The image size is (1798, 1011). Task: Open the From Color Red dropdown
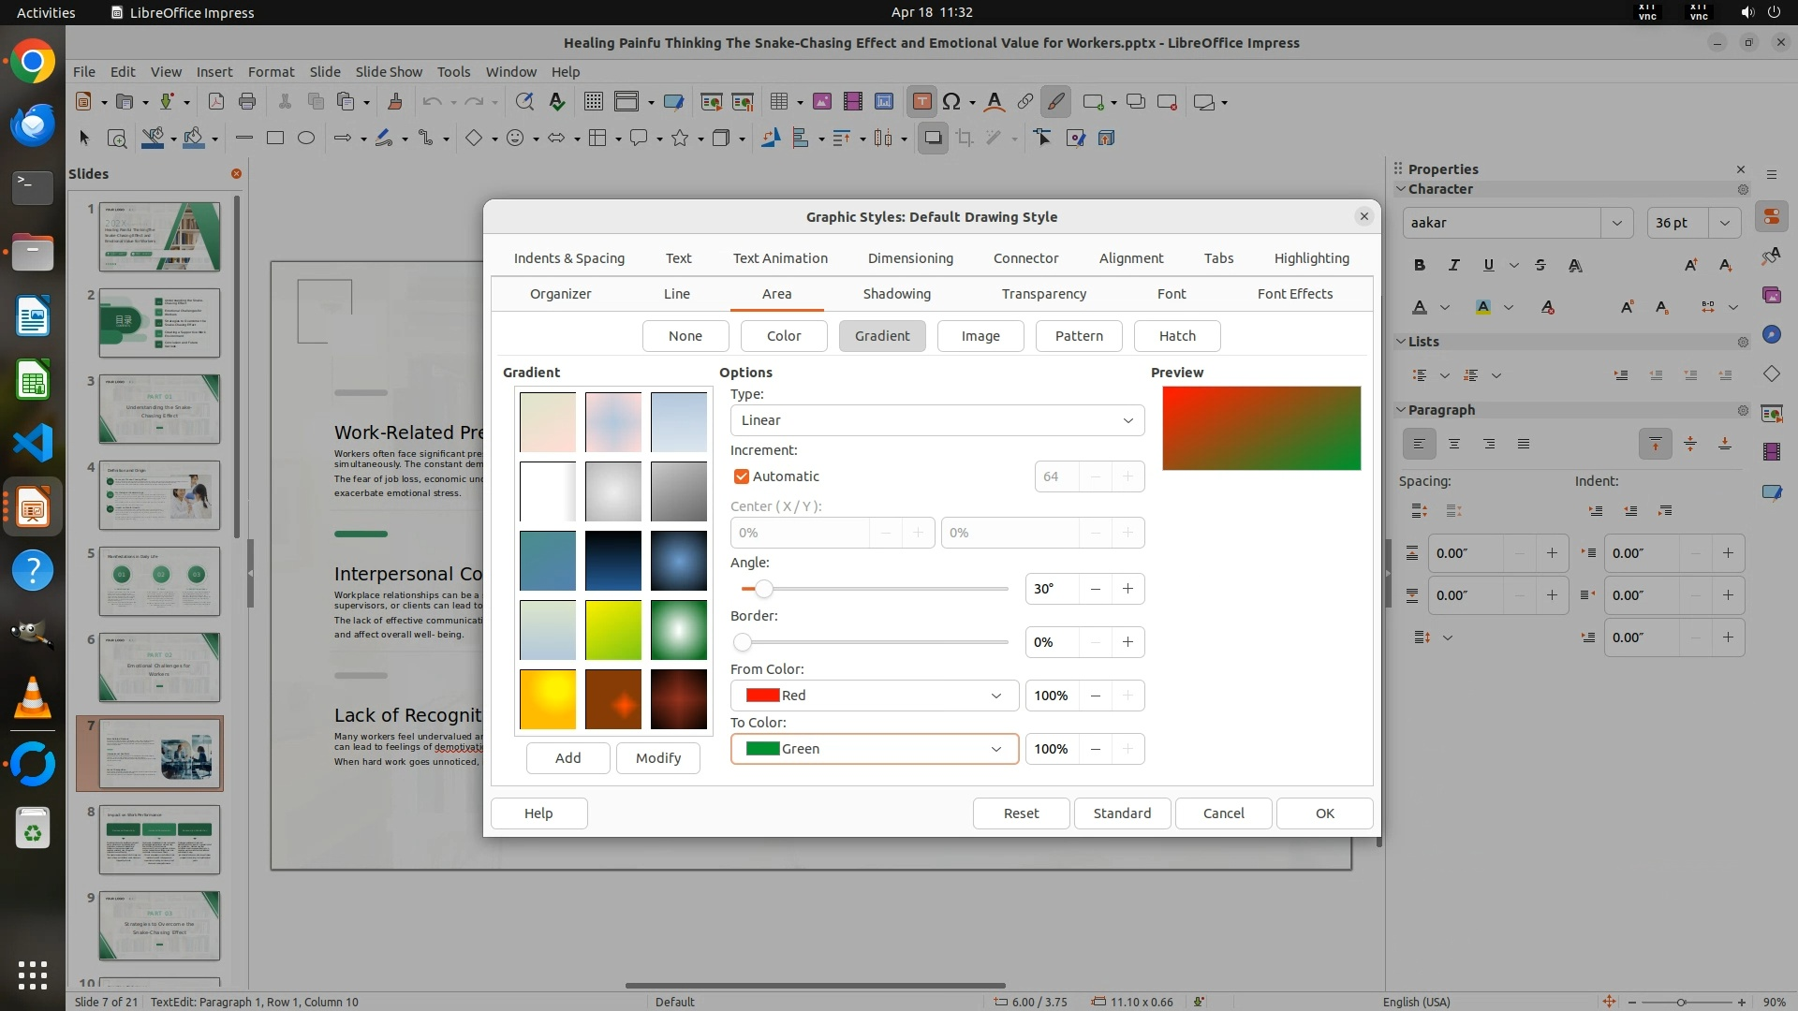point(874,696)
